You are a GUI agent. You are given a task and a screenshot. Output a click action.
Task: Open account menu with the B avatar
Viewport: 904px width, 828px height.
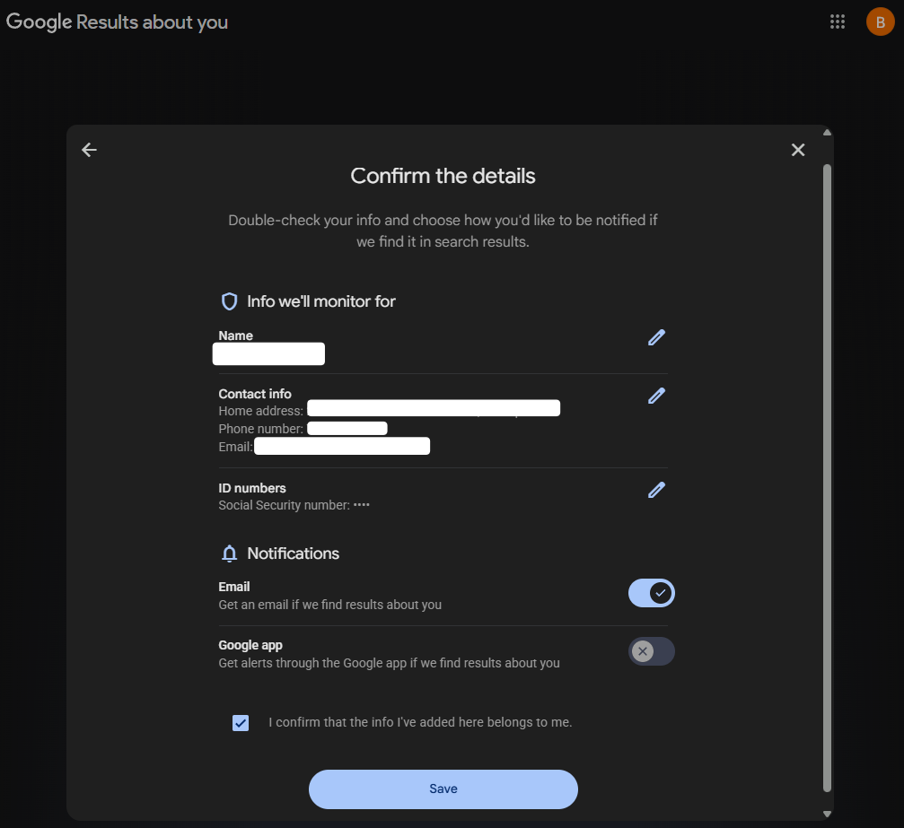click(880, 22)
